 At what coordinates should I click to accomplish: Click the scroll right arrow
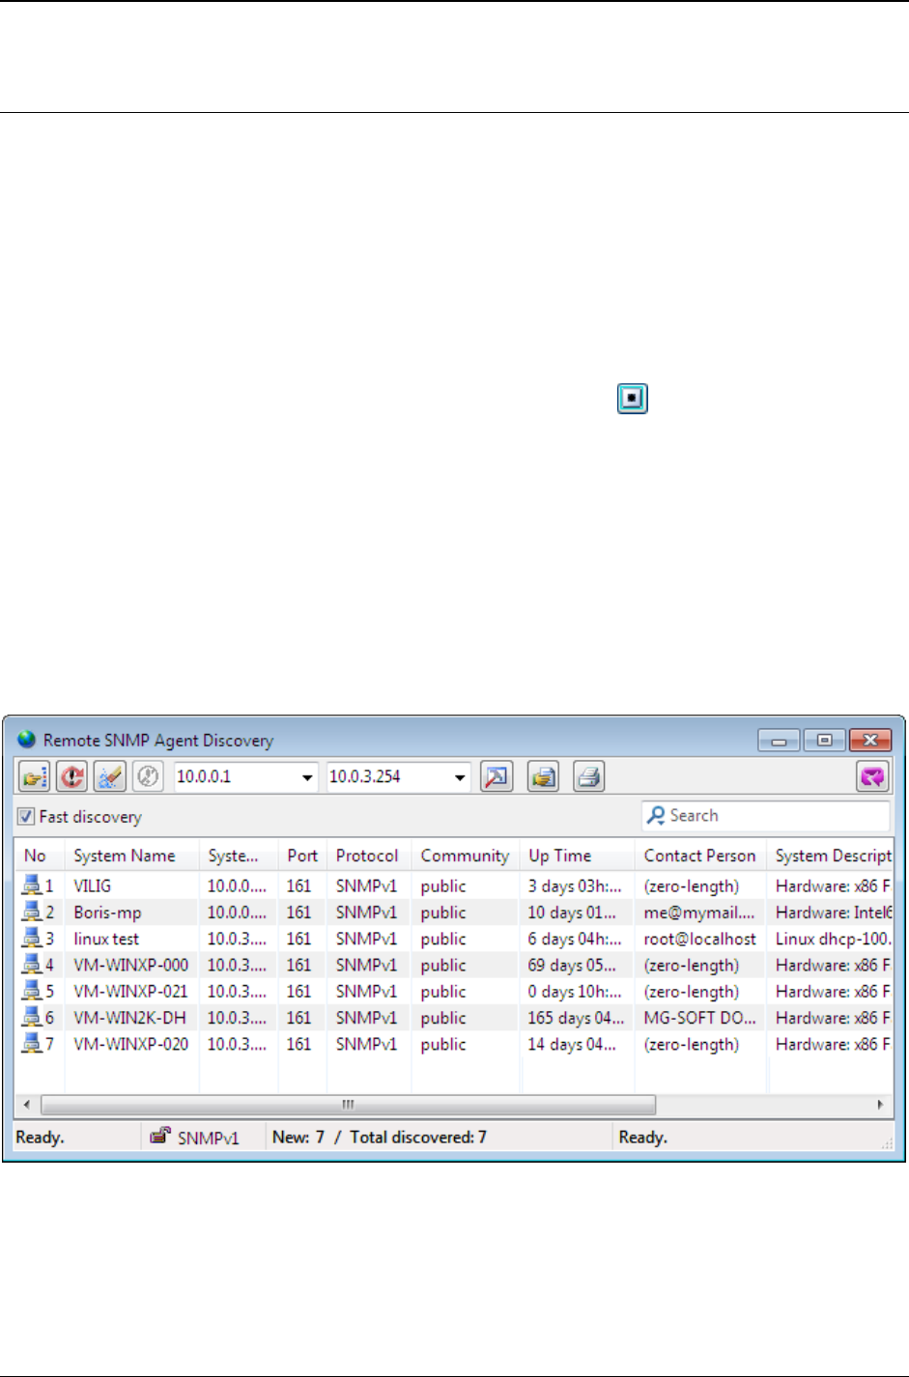tap(880, 1104)
